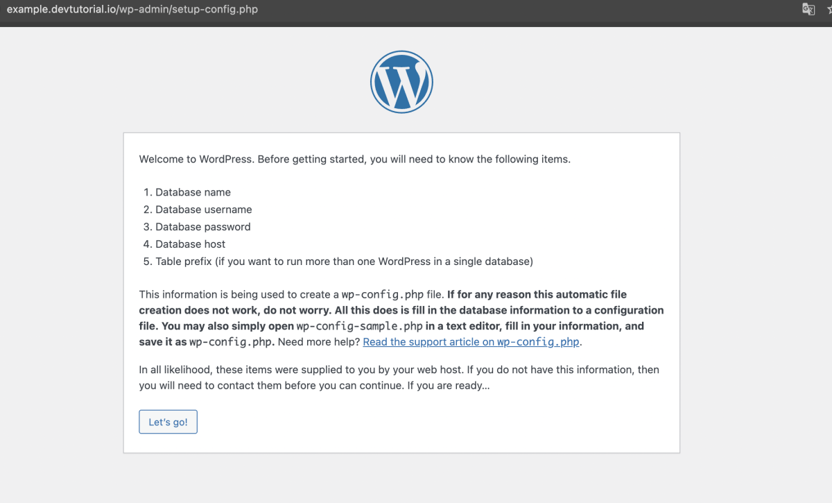Focus the address bar URL
The image size is (832, 503).
pyautogui.click(x=132, y=10)
